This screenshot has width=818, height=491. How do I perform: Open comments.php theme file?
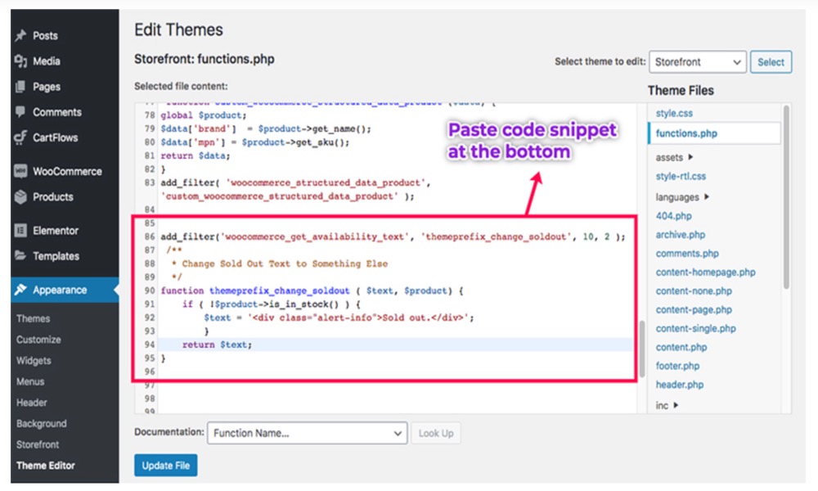click(x=687, y=254)
